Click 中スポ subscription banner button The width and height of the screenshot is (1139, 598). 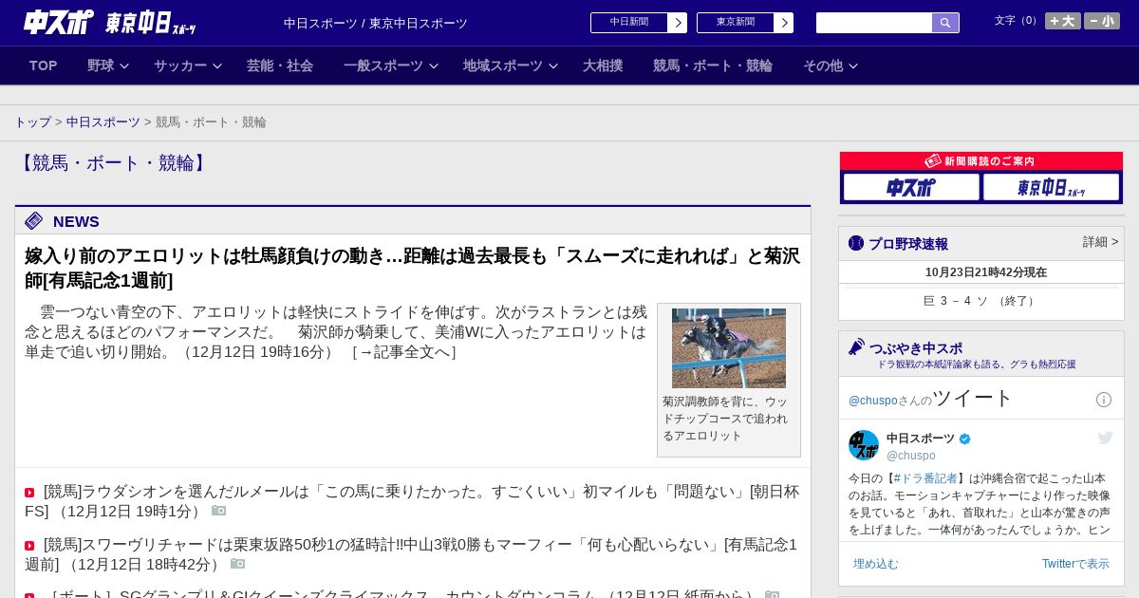(x=911, y=187)
